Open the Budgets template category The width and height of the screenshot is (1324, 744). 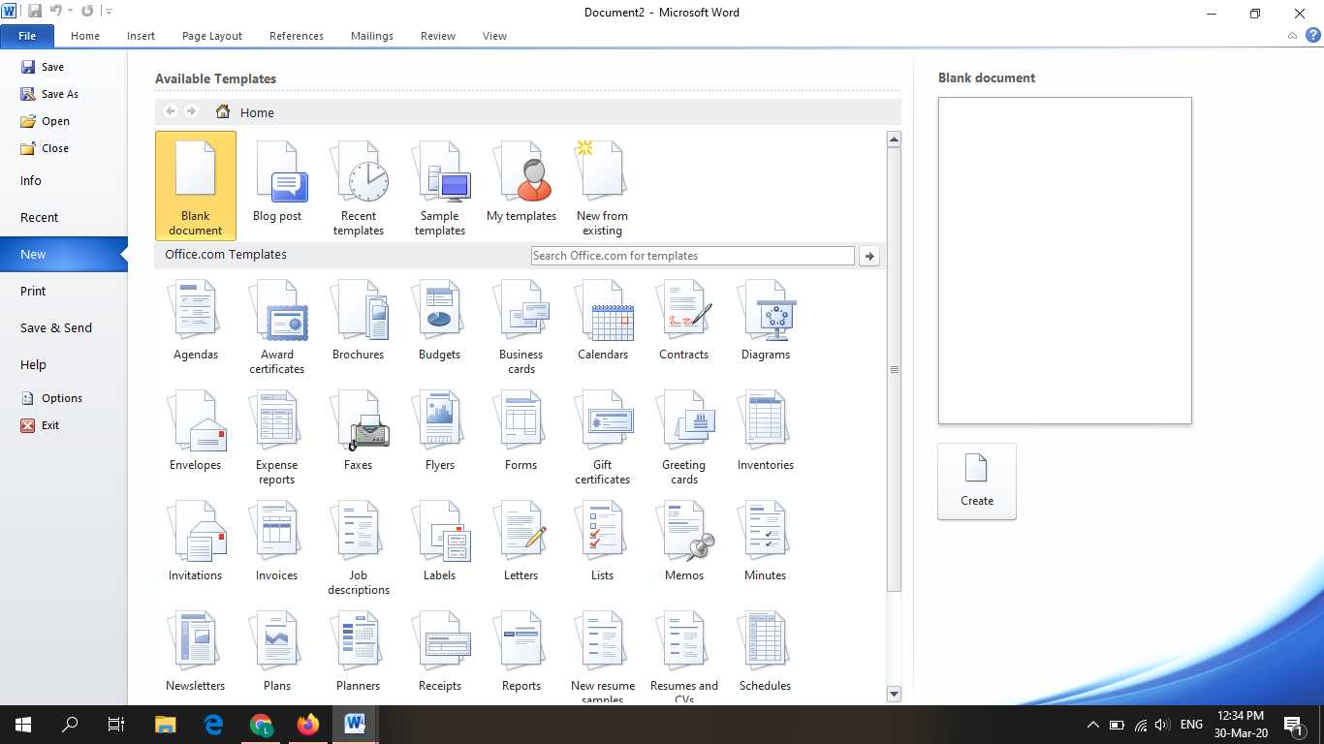point(440,321)
